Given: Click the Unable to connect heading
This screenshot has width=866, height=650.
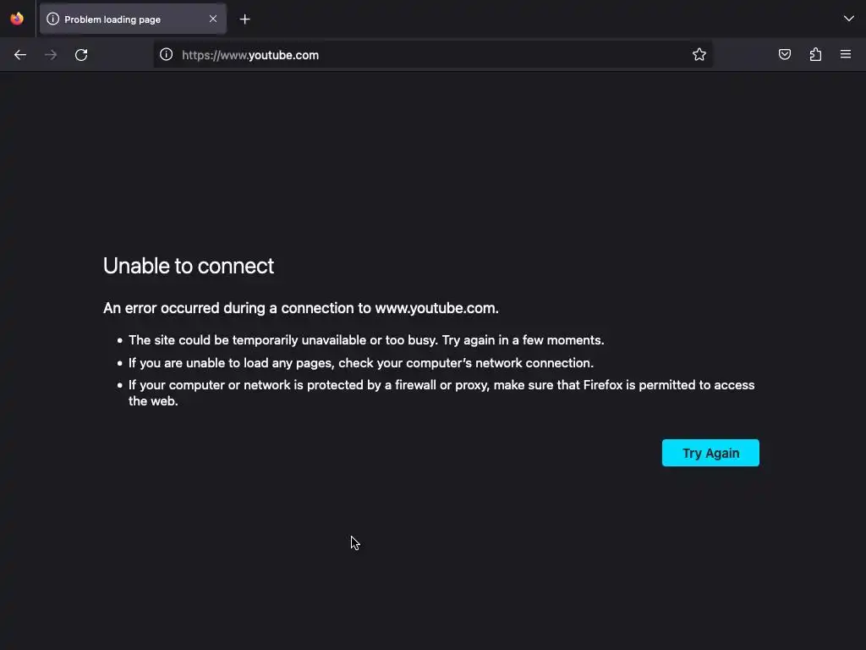Looking at the screenshot, I should (x=189, y=266).
